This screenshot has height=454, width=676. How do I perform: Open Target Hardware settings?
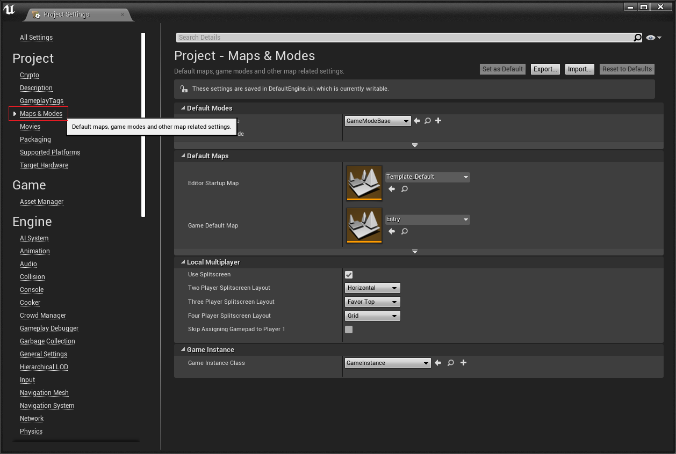point(44,165)
